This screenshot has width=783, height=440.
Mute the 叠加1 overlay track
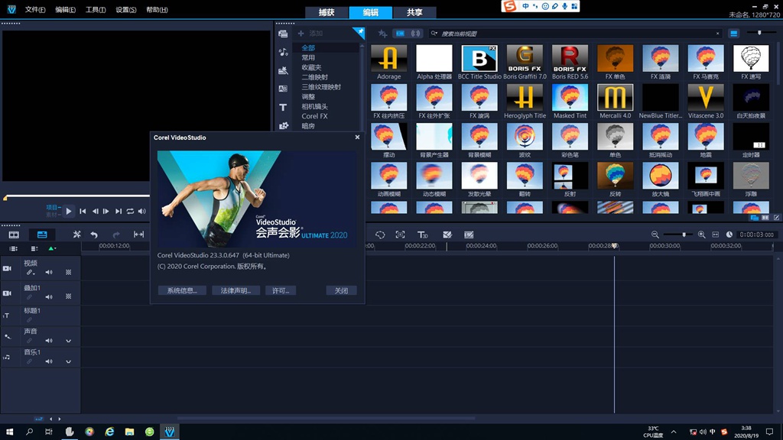[49, 297]
